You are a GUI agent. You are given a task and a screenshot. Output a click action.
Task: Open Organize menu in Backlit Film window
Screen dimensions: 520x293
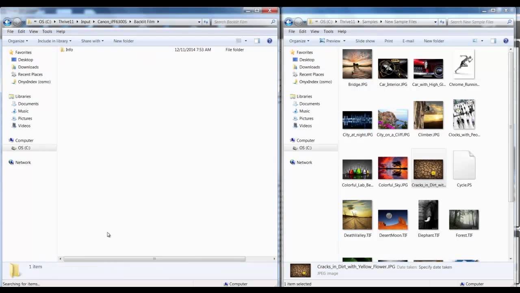18,41
